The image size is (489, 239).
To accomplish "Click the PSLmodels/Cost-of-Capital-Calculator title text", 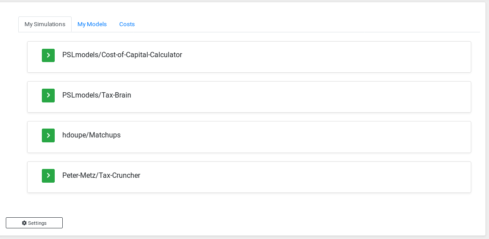I will tap(122, 55).
